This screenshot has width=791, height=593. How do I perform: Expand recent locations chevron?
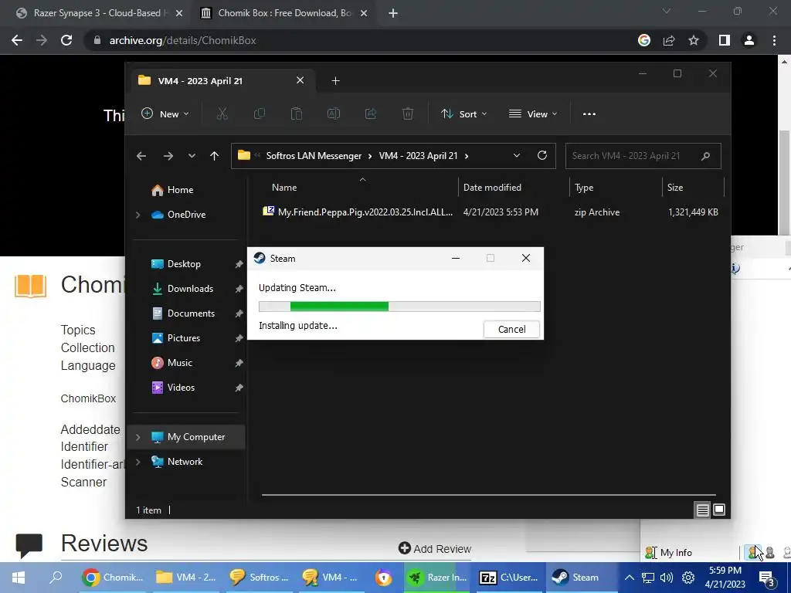click(192, 156)
